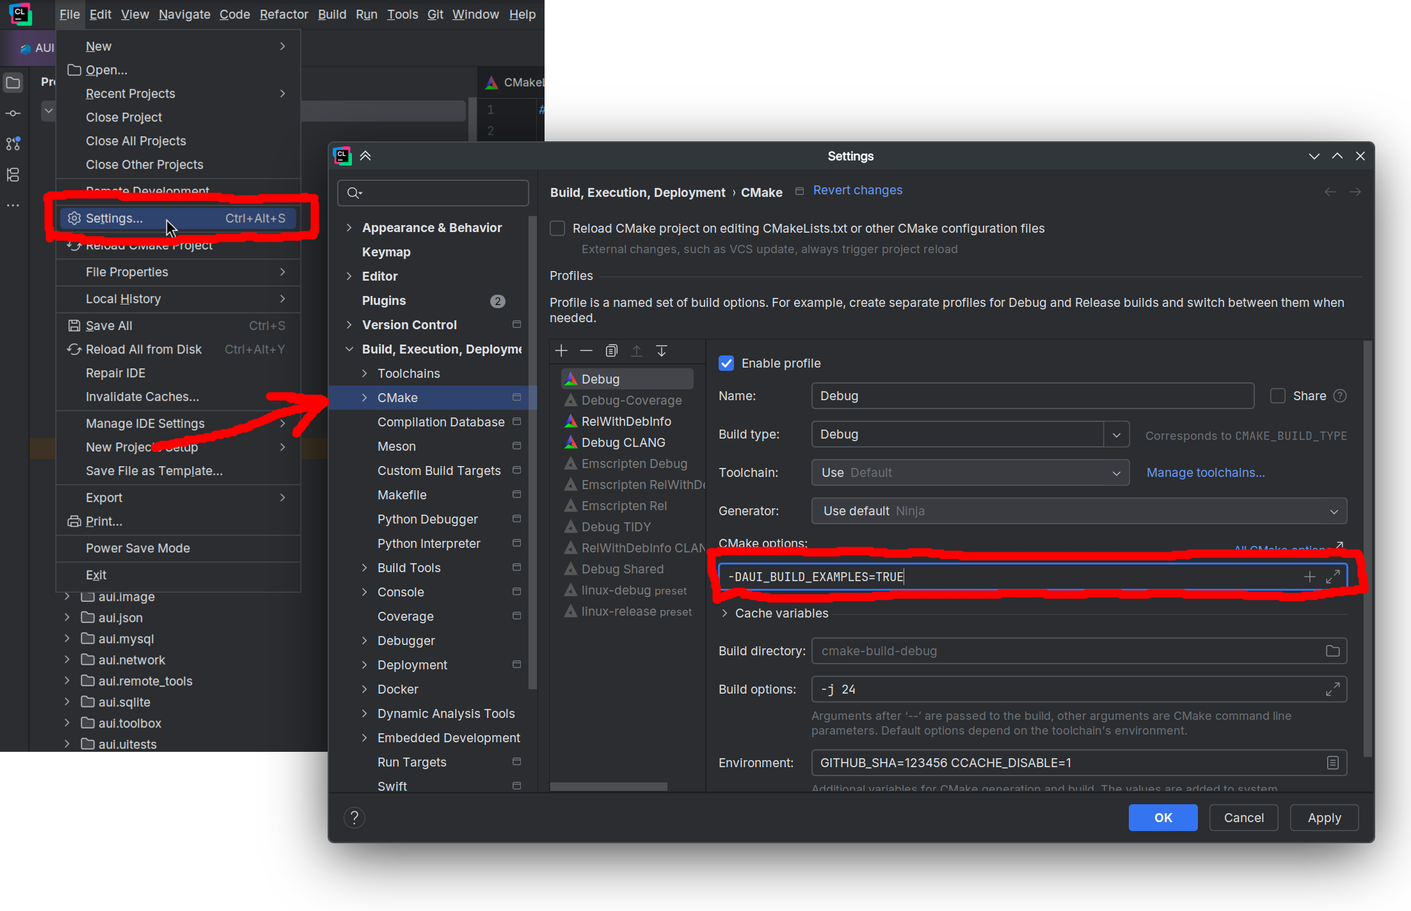The image size is (1411, 911).
Task: Click Invalidate Caches menu entry
Action: click(x=142, y=396)
